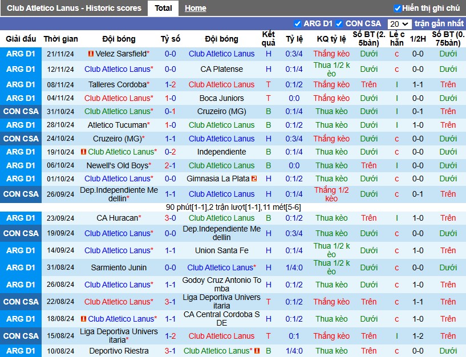The width and height of the screenshot is (466, 357).
Task: Toggle the Hiển thị ghi chú checkbox
Action: pyautogui.click(x=398, y=9)
